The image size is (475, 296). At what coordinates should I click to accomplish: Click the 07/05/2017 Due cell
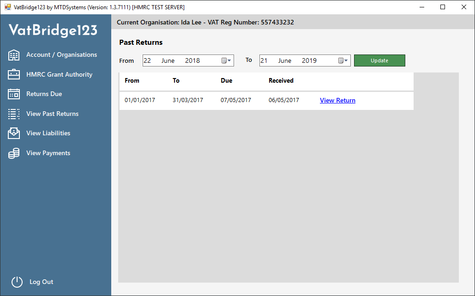pos(236,100)
